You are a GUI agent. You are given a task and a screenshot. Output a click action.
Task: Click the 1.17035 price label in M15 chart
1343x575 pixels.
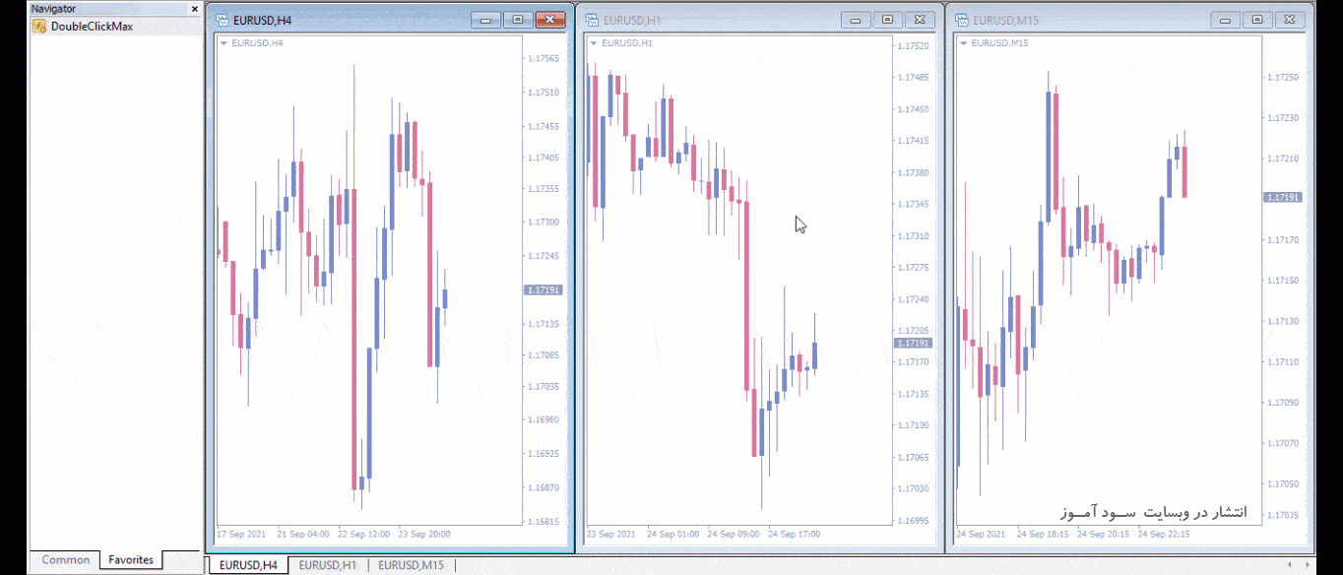tap(1283, 514)
